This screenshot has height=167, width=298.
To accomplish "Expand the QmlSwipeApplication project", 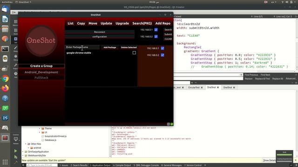I will click(x=23, y=152).
